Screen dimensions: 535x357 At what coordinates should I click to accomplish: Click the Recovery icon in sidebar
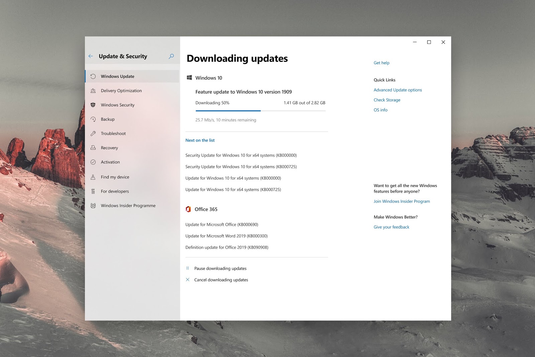pos(93,148)
